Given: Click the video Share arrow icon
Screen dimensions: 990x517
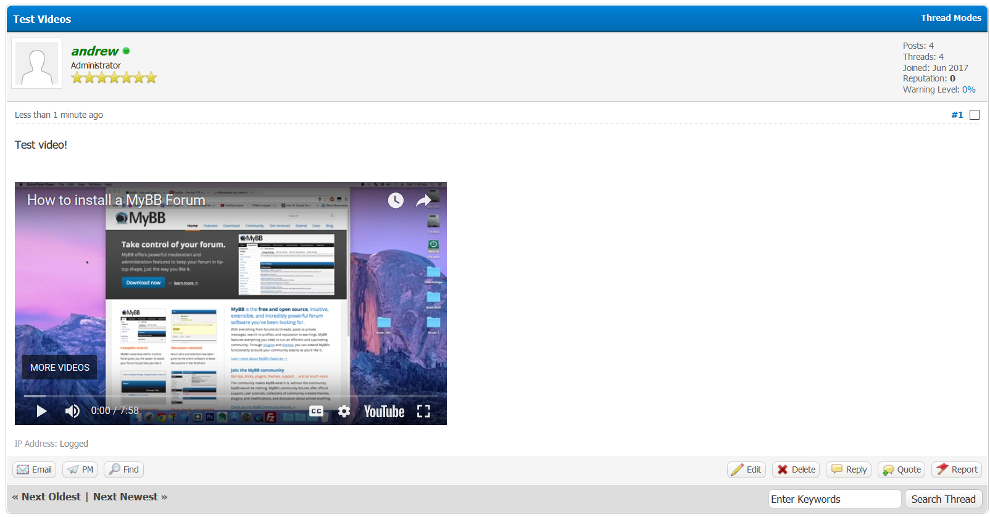Looking at the screenshot, I should (x=423, y=200).
